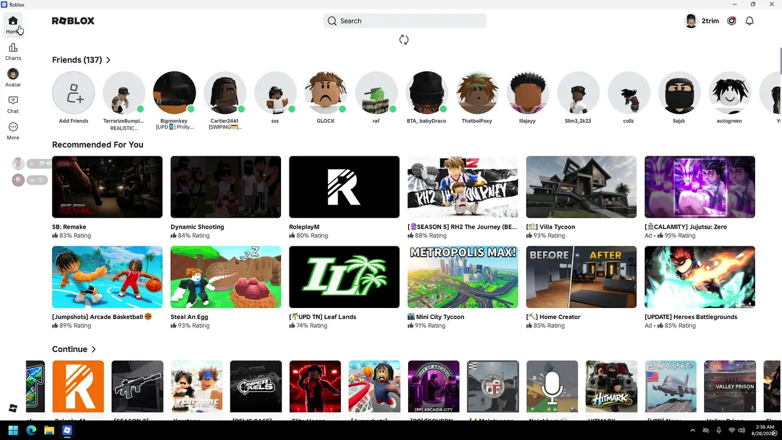This screenshot has width=782, height=440.
Task: Open the Windows Start menu
Action: pyautogui.click(x=13, y=430)
